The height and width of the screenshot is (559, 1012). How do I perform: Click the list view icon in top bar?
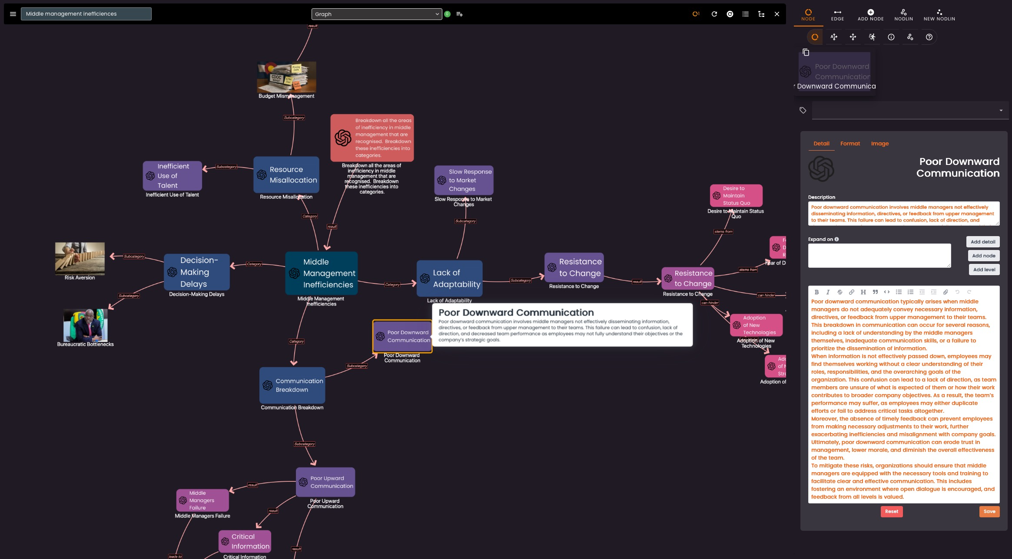[x=746, y=14]
